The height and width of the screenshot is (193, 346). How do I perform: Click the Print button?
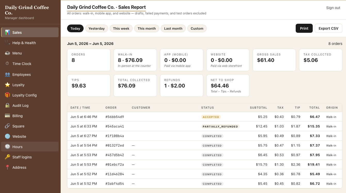coord(304,28)
